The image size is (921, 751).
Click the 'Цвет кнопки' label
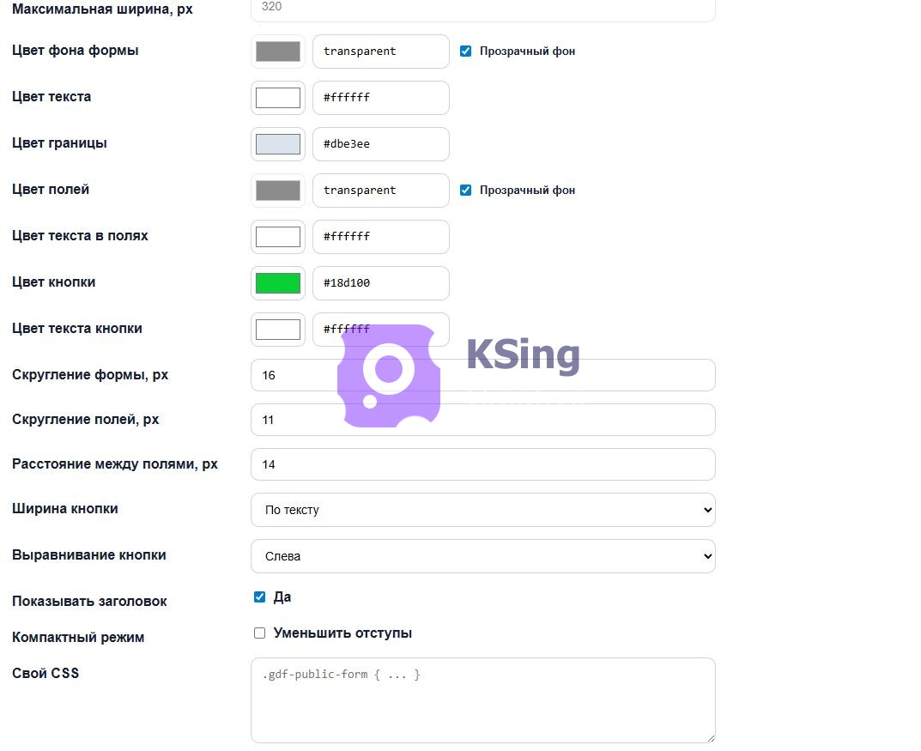(53, 282)
